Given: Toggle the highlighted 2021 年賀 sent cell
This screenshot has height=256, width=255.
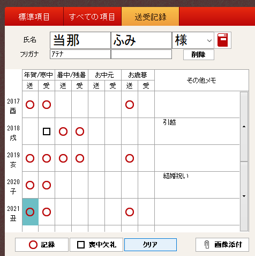Looking at the screenshot, I should (x=30, y=212).
